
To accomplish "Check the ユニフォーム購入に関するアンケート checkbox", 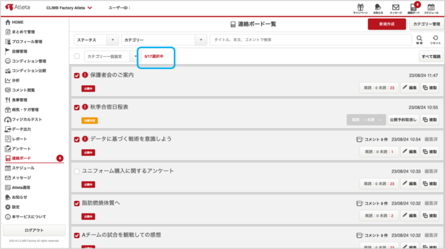I will pyautogui.click(x=77, y=171).
